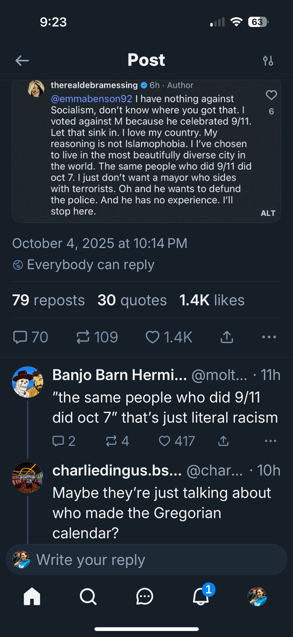Tap the back arrow icon
This screenshot has width=293, height=637.
pyautogui.click(x=22, y=61)
